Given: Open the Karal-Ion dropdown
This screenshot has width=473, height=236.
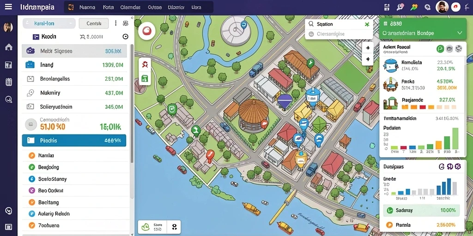Looking at the screenshot, I should (x=49, y=23).
